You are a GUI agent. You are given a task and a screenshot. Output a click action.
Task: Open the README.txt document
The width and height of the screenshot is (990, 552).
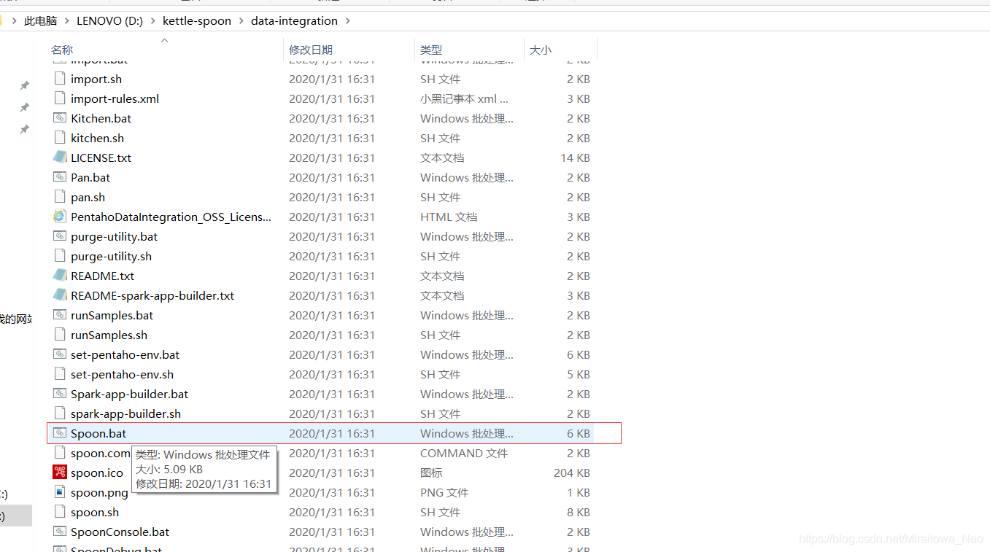coord(101,276)
